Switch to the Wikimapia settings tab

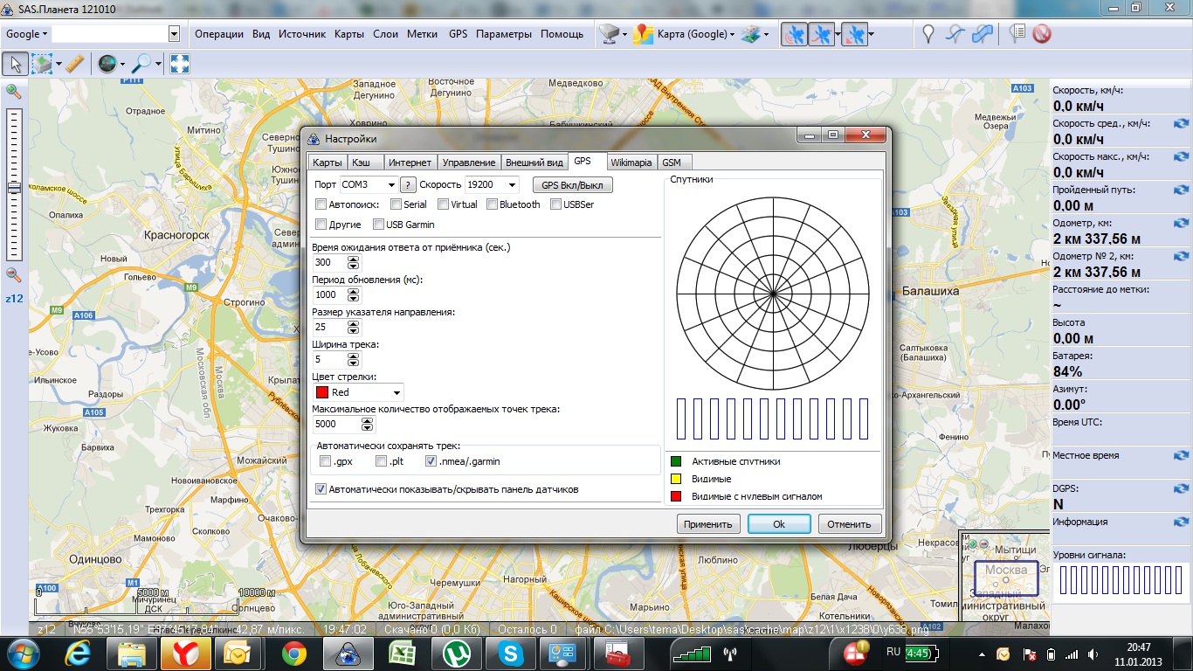click(631, 163)
